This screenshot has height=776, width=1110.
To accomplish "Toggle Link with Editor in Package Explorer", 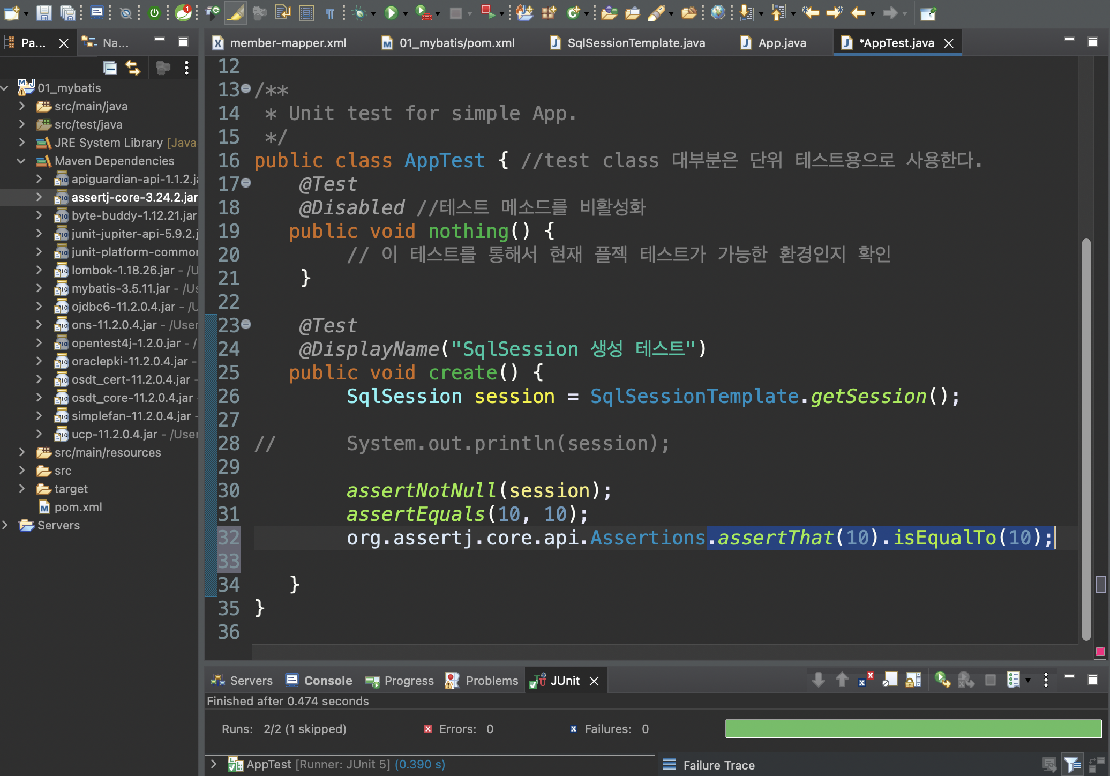I will pos(133,68).
